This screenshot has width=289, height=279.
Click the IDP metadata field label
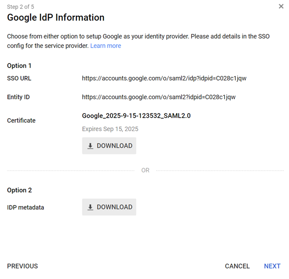[25, 208]
